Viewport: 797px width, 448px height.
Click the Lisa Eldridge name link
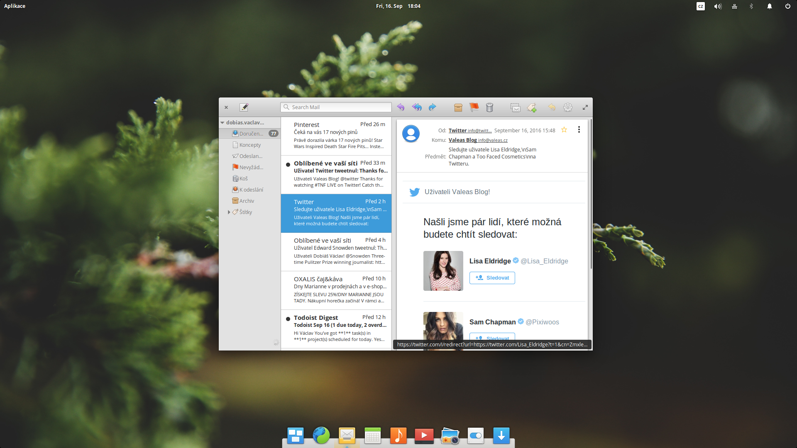(490, 261)
